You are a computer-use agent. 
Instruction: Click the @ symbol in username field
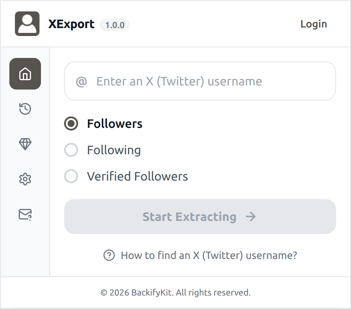[81, 81]
